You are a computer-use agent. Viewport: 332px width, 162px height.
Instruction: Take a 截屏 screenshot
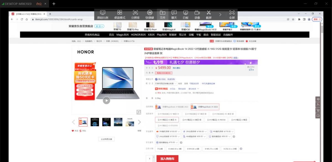pos(209,15)
